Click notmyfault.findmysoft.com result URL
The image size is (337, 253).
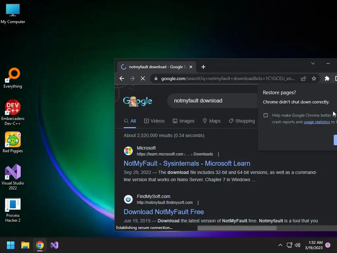click(x=165, y=203)
